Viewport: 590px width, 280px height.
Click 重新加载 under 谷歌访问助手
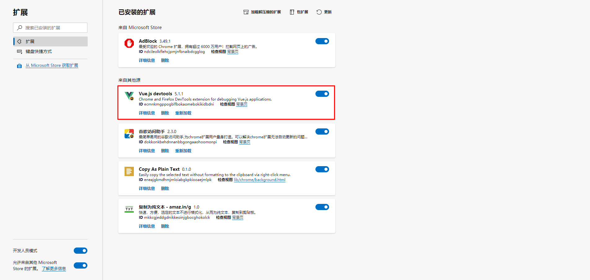[183, 151]
